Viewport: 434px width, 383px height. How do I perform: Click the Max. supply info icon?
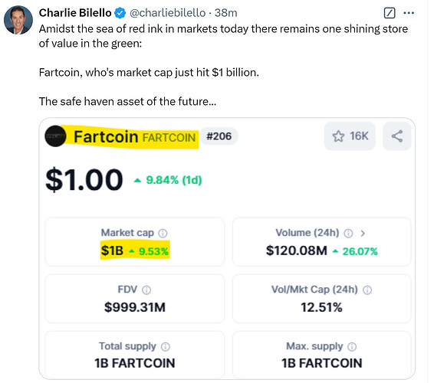click(x=352, y=347)
